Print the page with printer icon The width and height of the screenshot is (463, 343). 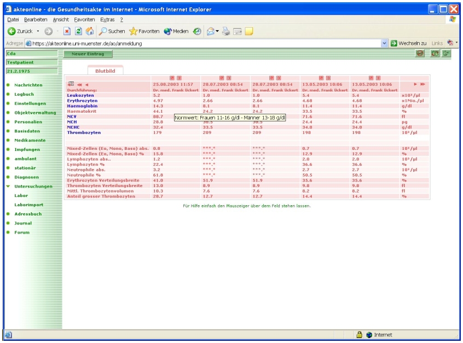[226, 31]
